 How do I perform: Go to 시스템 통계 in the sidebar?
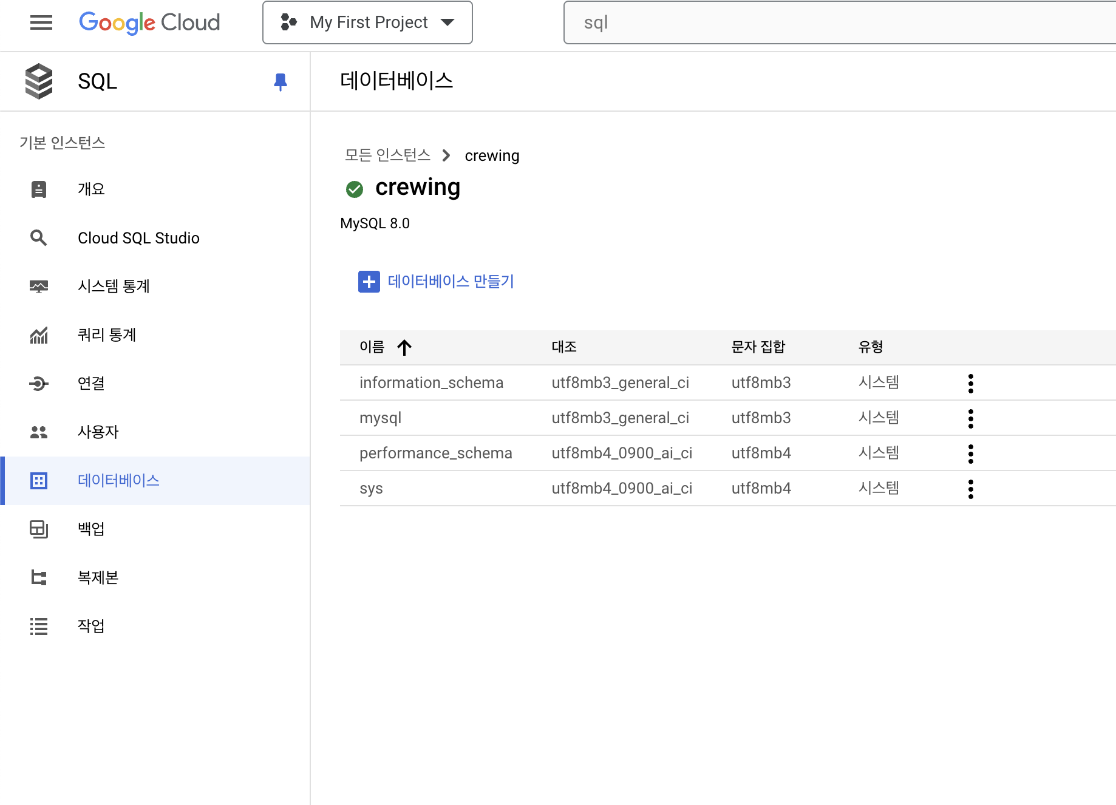[155, 287]
